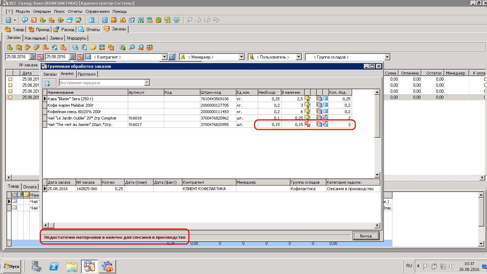This screenshot has height=274, width=487.
Task: Switch to the Протокол tab
Action: point(87,74)
